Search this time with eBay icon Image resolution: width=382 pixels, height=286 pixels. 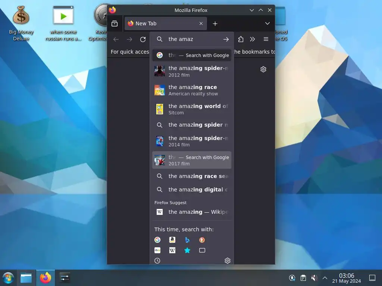[157, 250]
